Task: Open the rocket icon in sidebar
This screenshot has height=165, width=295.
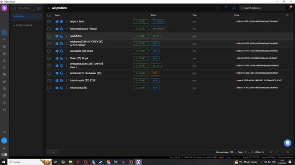Action: tap(4, 82)
